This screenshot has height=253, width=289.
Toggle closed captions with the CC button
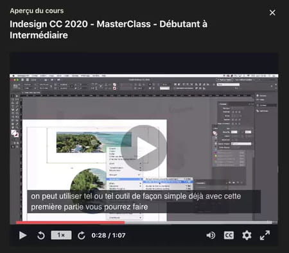229,235
